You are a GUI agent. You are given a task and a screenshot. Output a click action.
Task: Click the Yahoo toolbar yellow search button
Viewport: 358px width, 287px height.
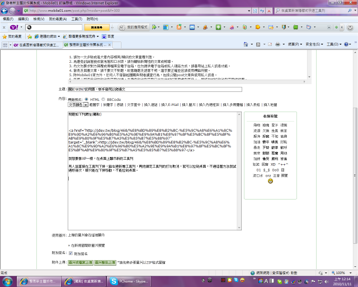(x=97, y=27)
